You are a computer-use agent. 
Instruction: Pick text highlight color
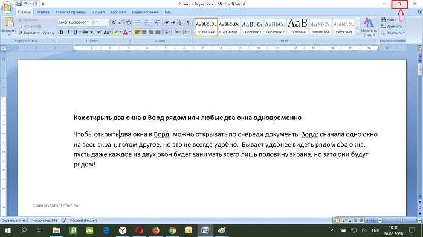pyautogui.click(x=116, y=32)
